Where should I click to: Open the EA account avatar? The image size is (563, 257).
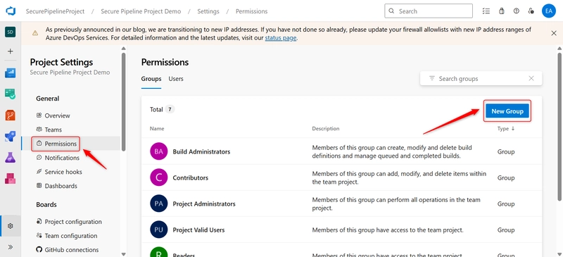click(548, 11)
